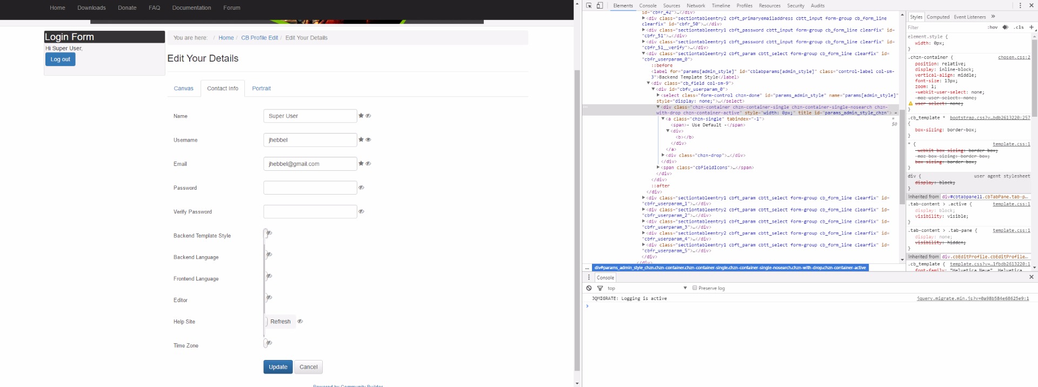Image resolution: width=1038 pixels, height=387 pixels.
Task: Expand the cbfr_userparam_5 div node
Action: tap(643, 245)
